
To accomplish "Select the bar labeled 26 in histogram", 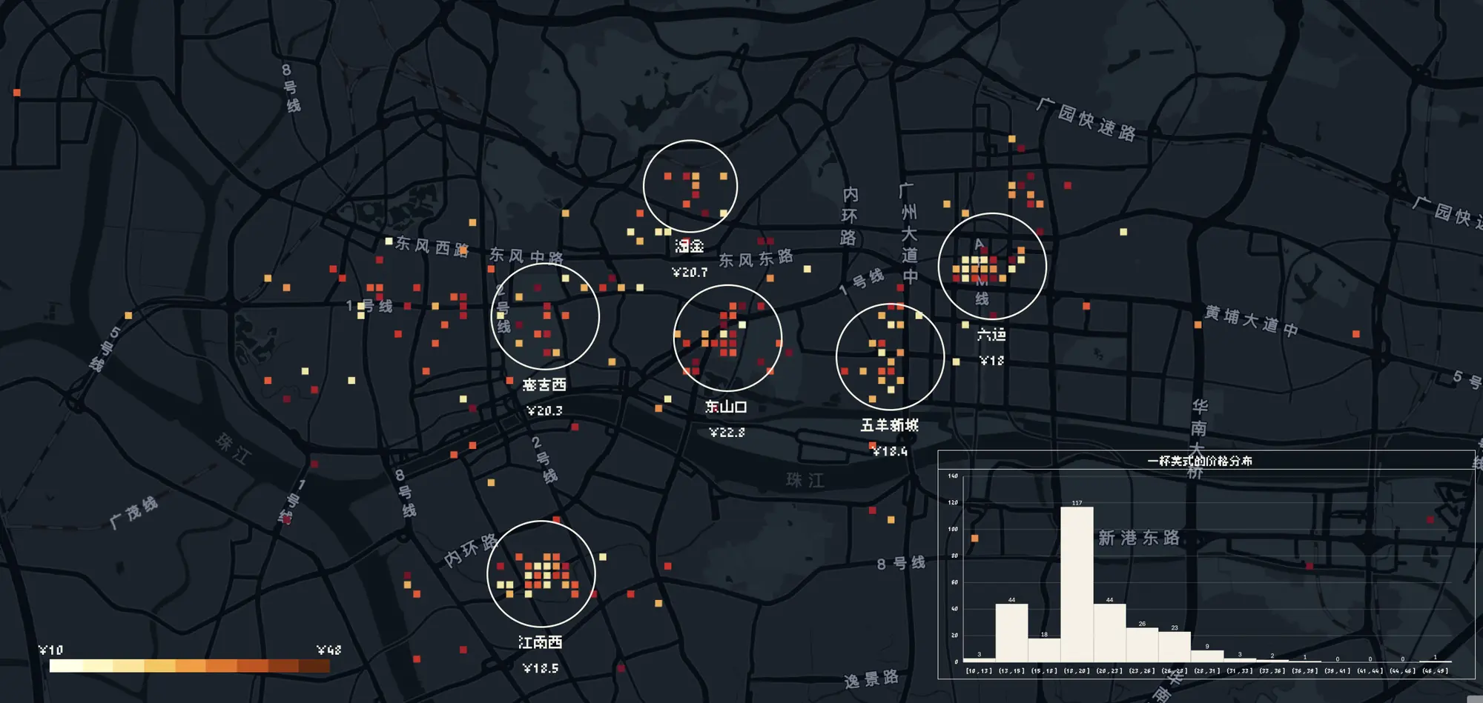I will pyautogui.click(x=1142, y=644).
